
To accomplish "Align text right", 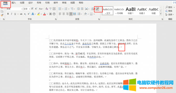I will tap(67, 14).
